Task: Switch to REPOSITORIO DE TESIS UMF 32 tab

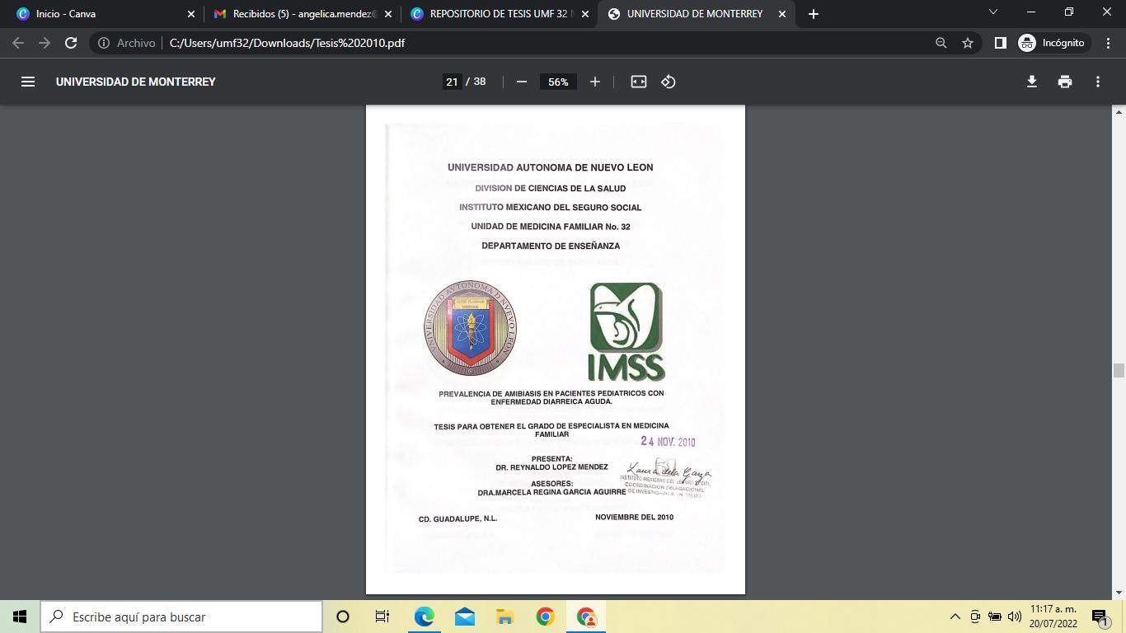Action: 499,14
